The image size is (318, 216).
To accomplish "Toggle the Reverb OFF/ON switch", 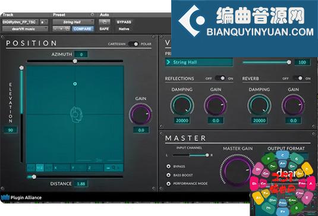I will [298, 78].
